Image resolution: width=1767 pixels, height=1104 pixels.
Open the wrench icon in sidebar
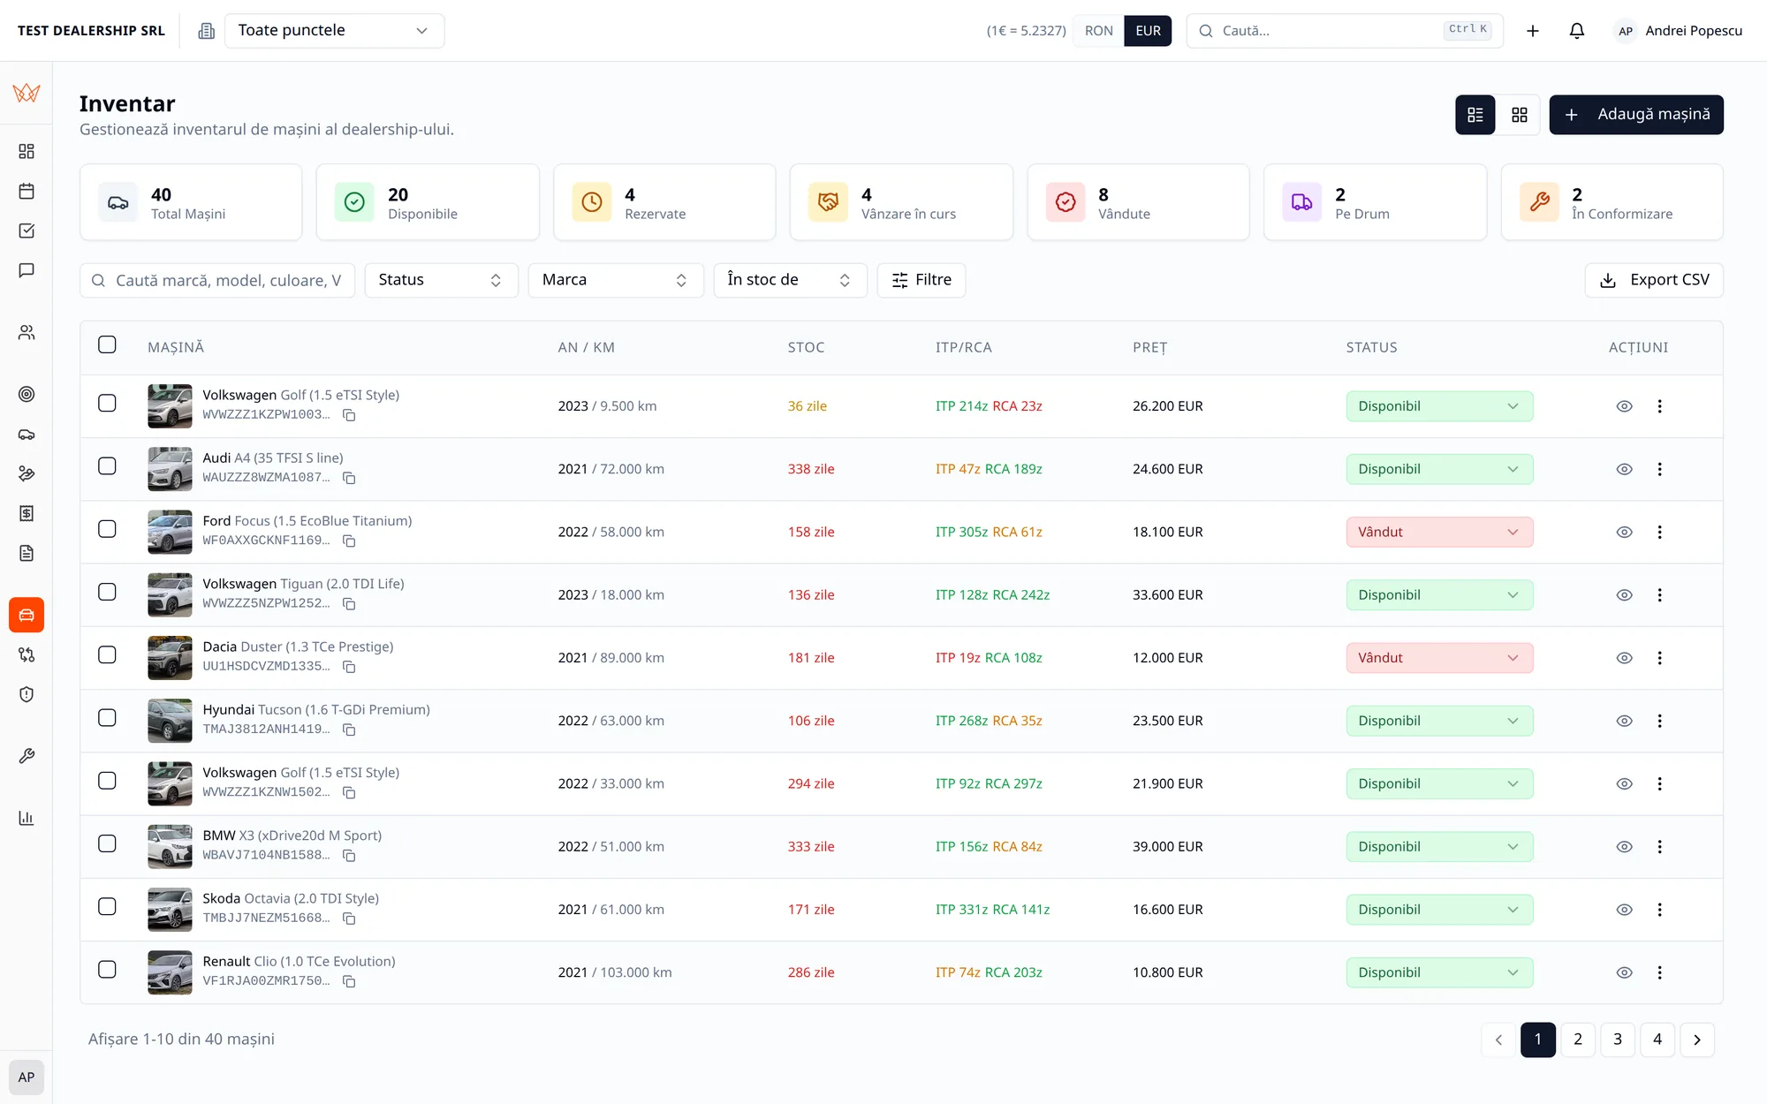tap(27, 756)
